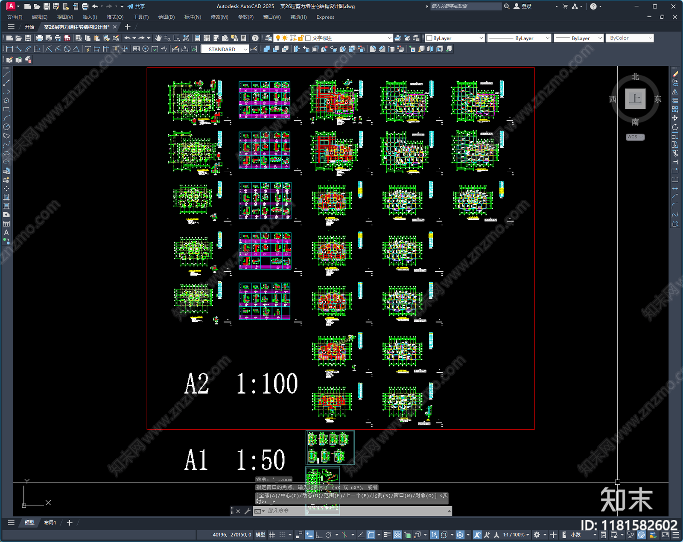Click the 登录 sign-in button
This screenshot has height=542, width=683.
(x=522, y=6)
